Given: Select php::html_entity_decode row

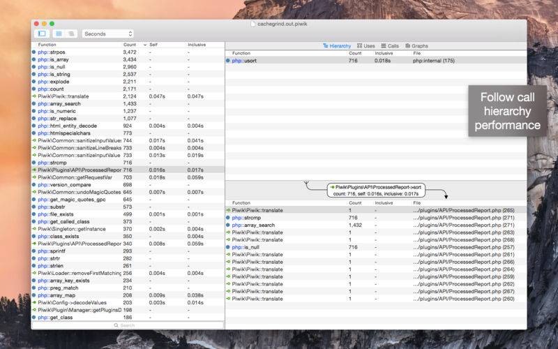Looking at the screenshot, I should (x=128, y=126).
